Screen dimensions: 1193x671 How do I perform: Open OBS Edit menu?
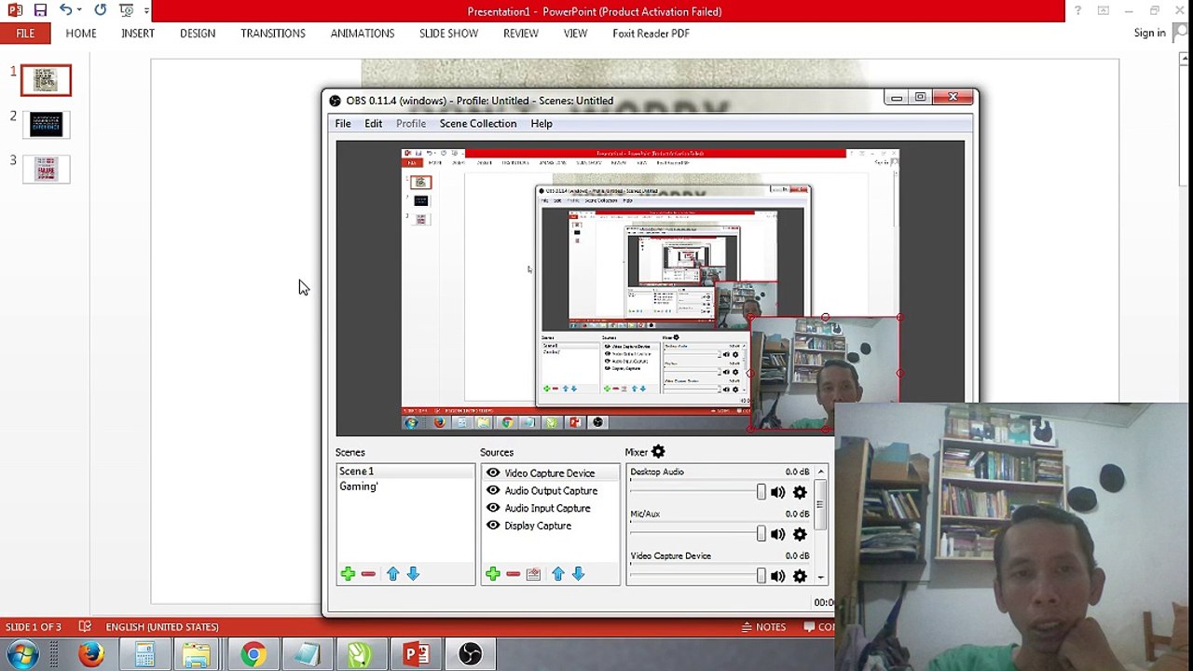point(373,123)
